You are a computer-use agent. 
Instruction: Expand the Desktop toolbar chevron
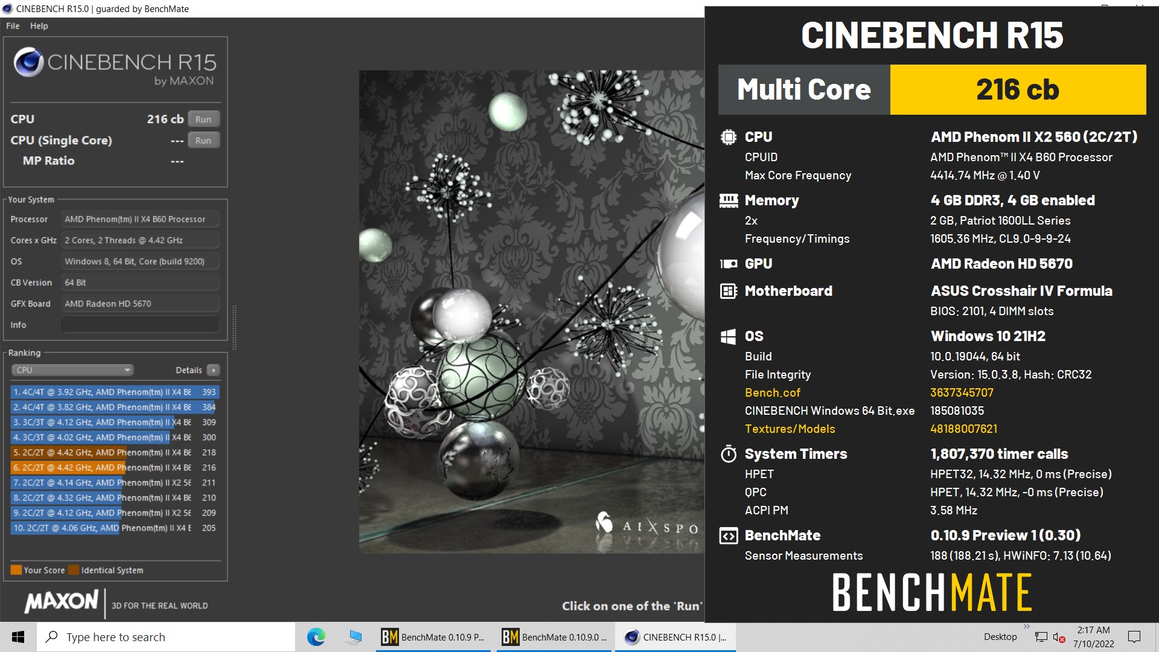coord(1026,627)
